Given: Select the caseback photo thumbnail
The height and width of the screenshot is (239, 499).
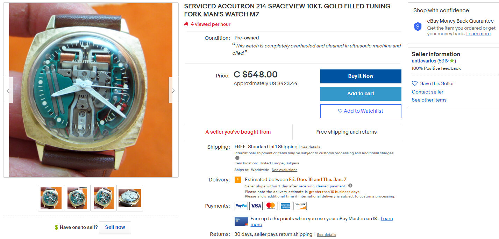Looking at the screenshot, I should (130, 198).
